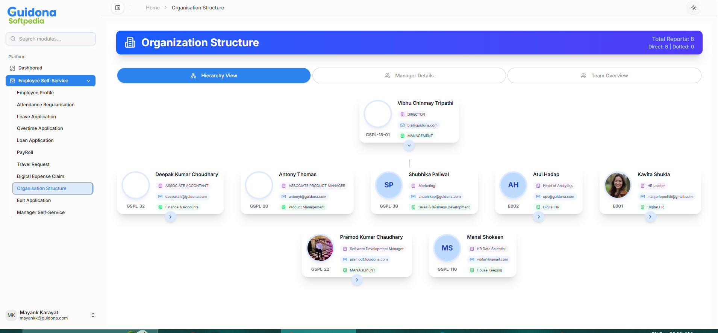718x333 pixels.
Task: Click the Product Management department icon
Action: 283,207
